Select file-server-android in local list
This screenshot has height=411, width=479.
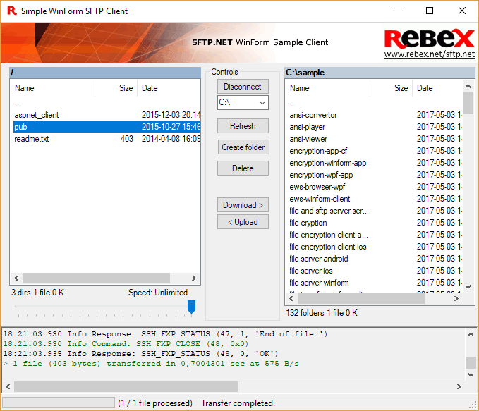(x=318, y=259)
